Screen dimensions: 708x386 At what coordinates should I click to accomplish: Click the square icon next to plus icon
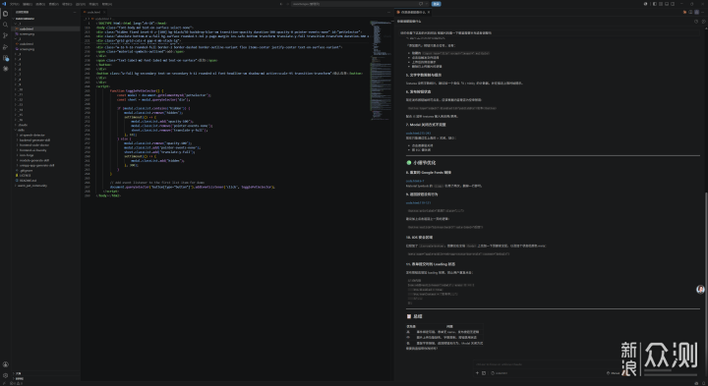coord(484,373)
